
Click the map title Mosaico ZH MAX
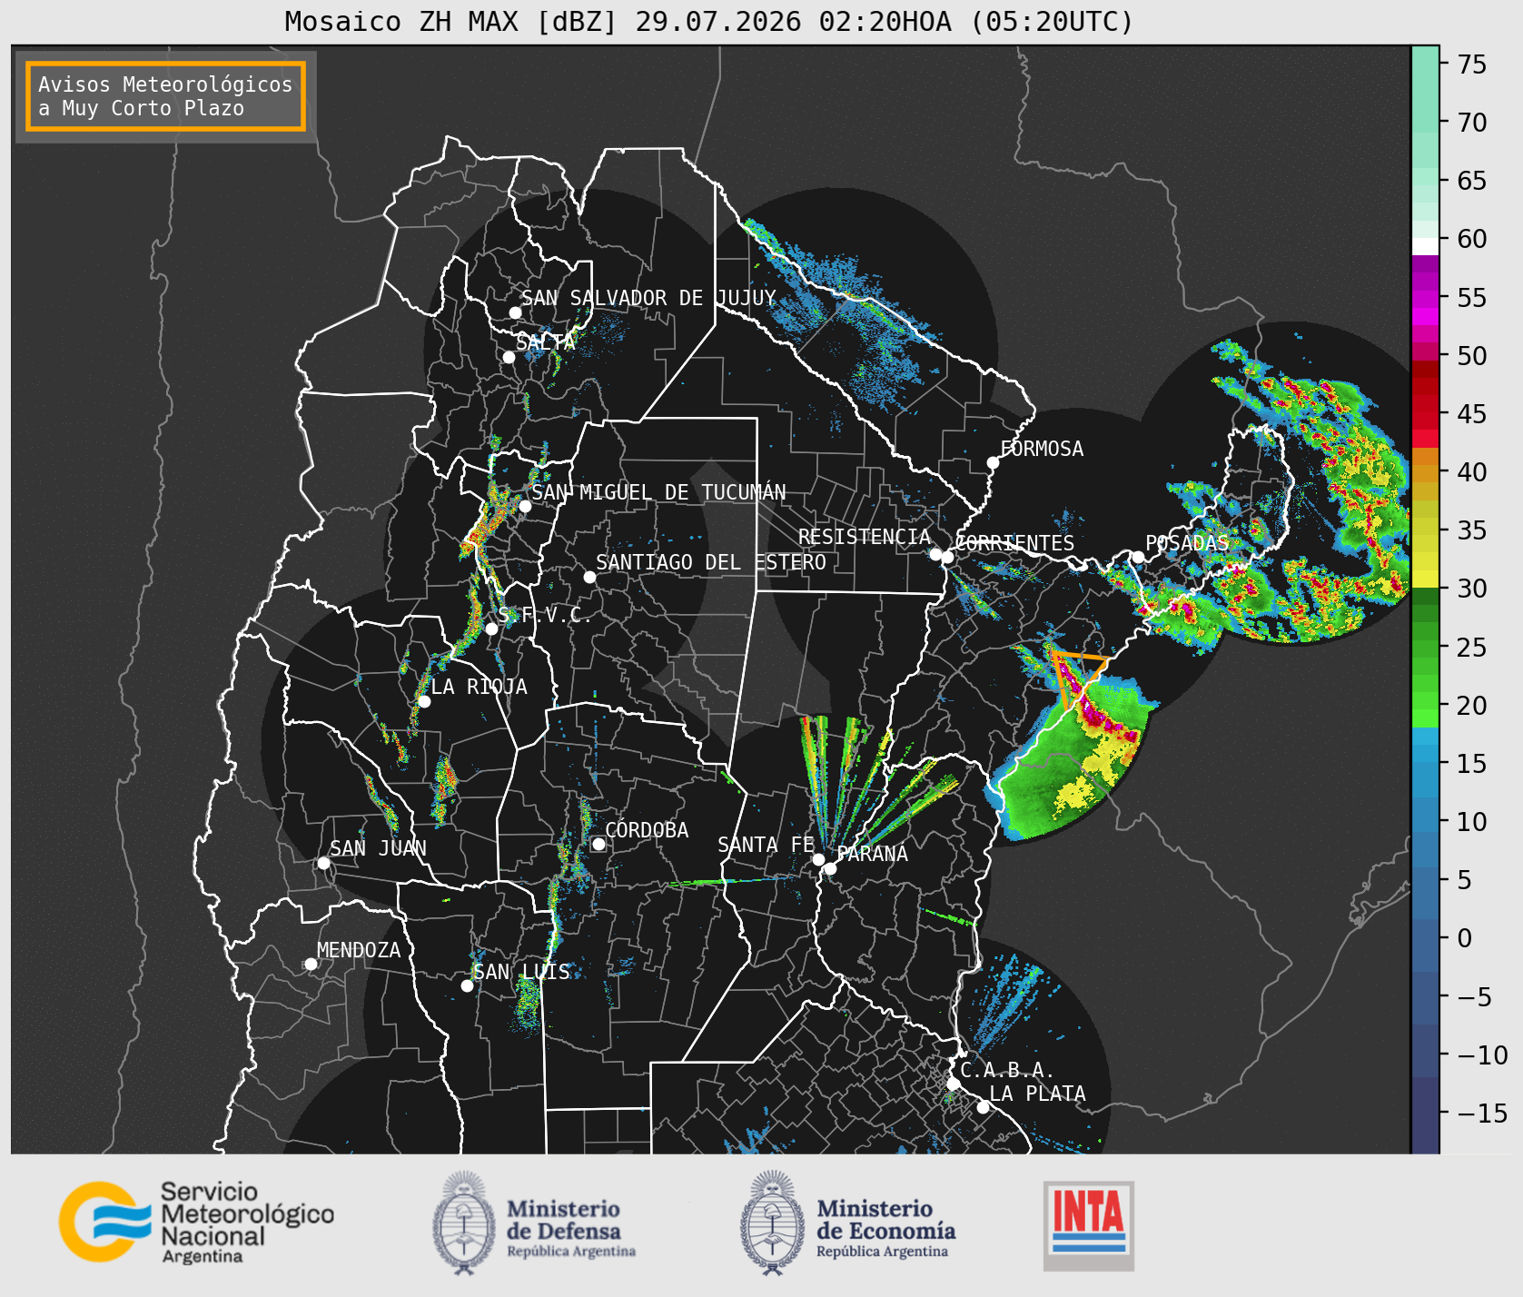tap(402, 21)
